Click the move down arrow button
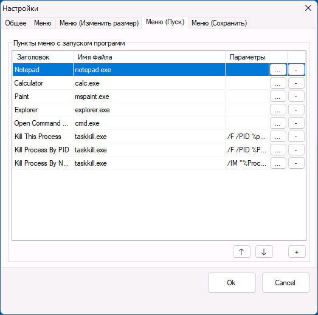 click(264, 252)
